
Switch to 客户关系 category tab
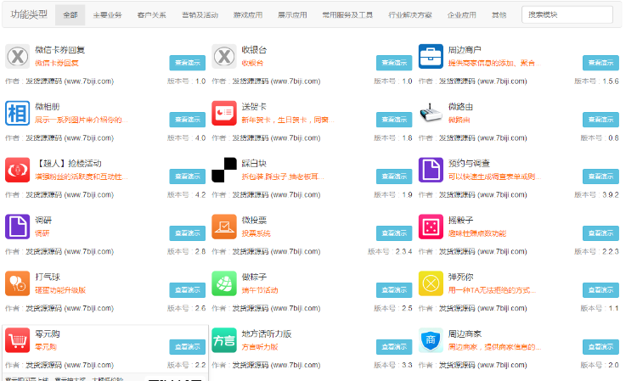[151, 15]
